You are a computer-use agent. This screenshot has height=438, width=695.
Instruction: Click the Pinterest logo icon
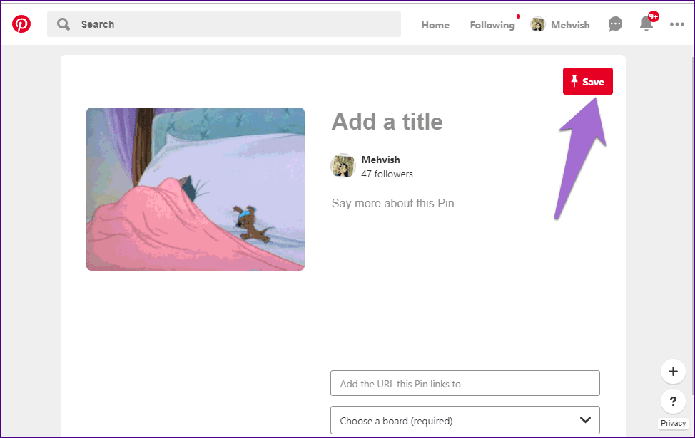[21, 24]
